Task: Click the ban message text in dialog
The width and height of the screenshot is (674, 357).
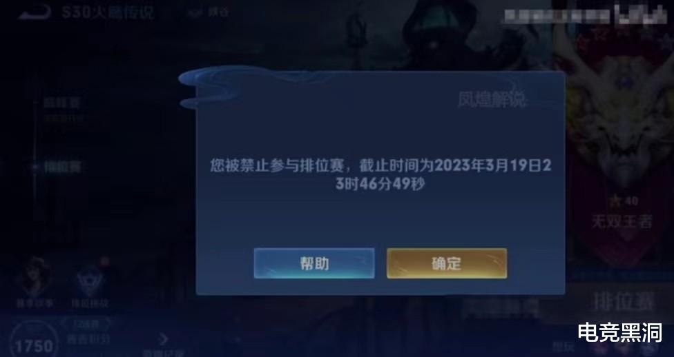Action: (x=381, y=174)
